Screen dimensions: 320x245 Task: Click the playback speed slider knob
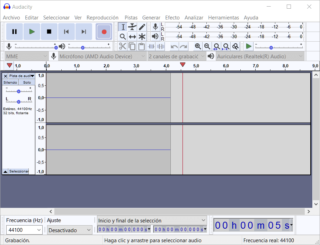tap(271, 48)
